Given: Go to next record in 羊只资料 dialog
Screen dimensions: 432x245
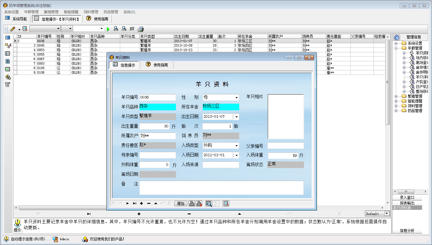Looking at the screenshot, I should click(128, 204).
